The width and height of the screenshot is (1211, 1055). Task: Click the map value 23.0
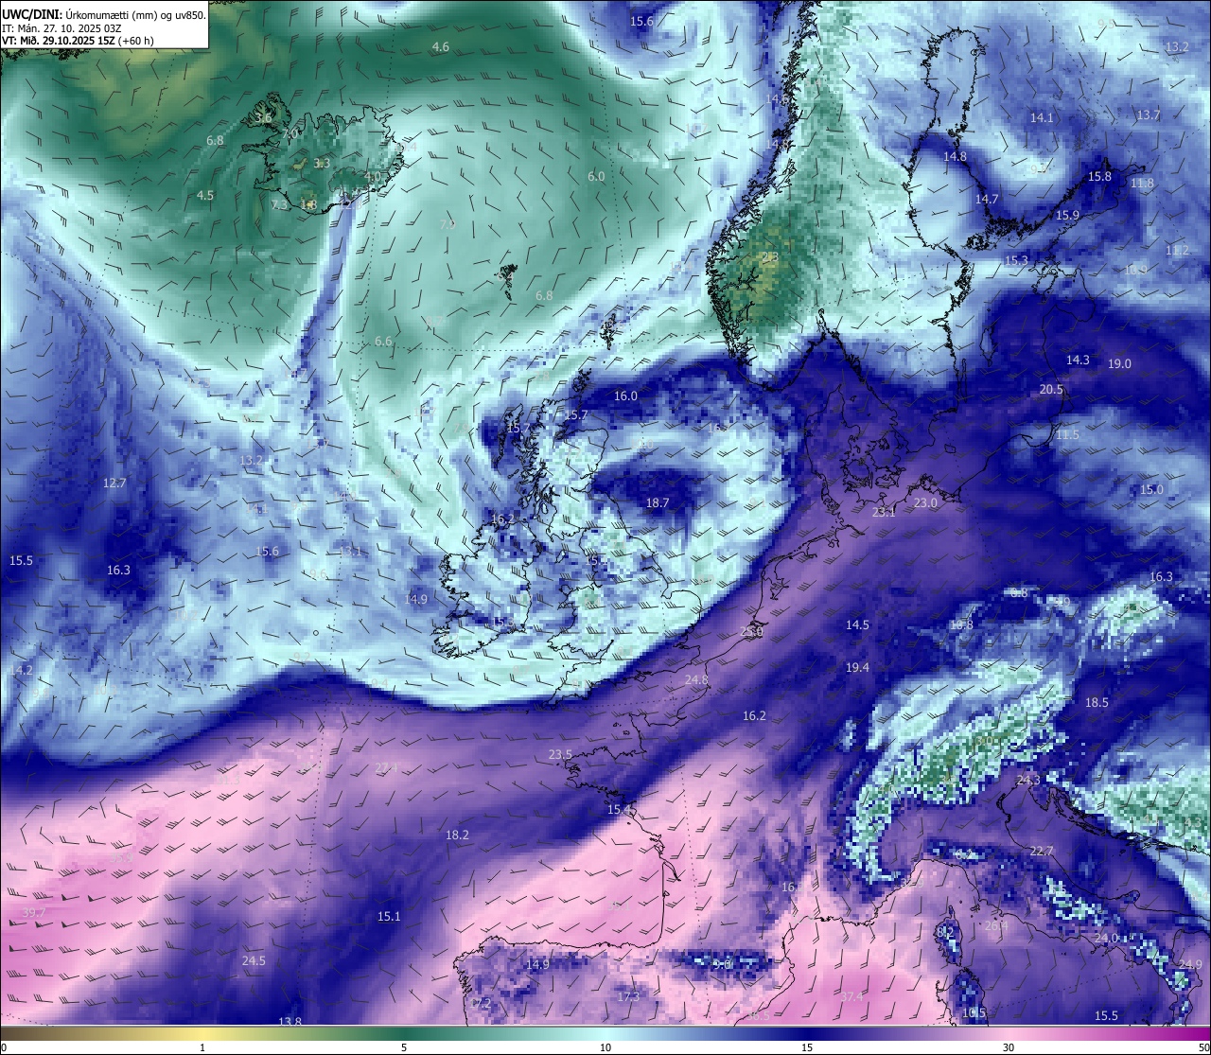pyautogui.click(x=926, y=502)
